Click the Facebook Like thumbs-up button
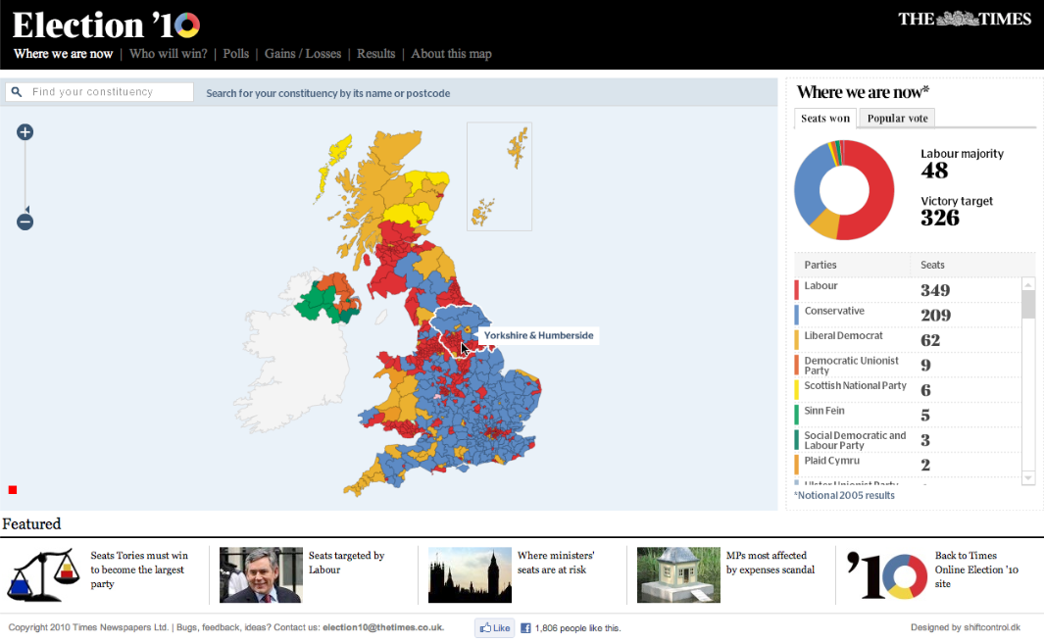 click(495, 627)
